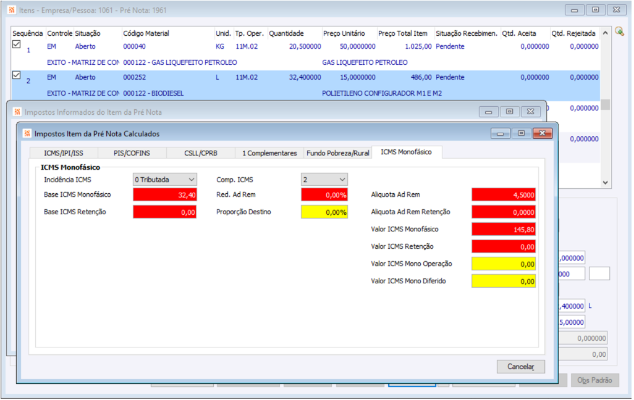Select the 1 Complementares tab
The image size is (634, 400).
[x=269, y=153]
